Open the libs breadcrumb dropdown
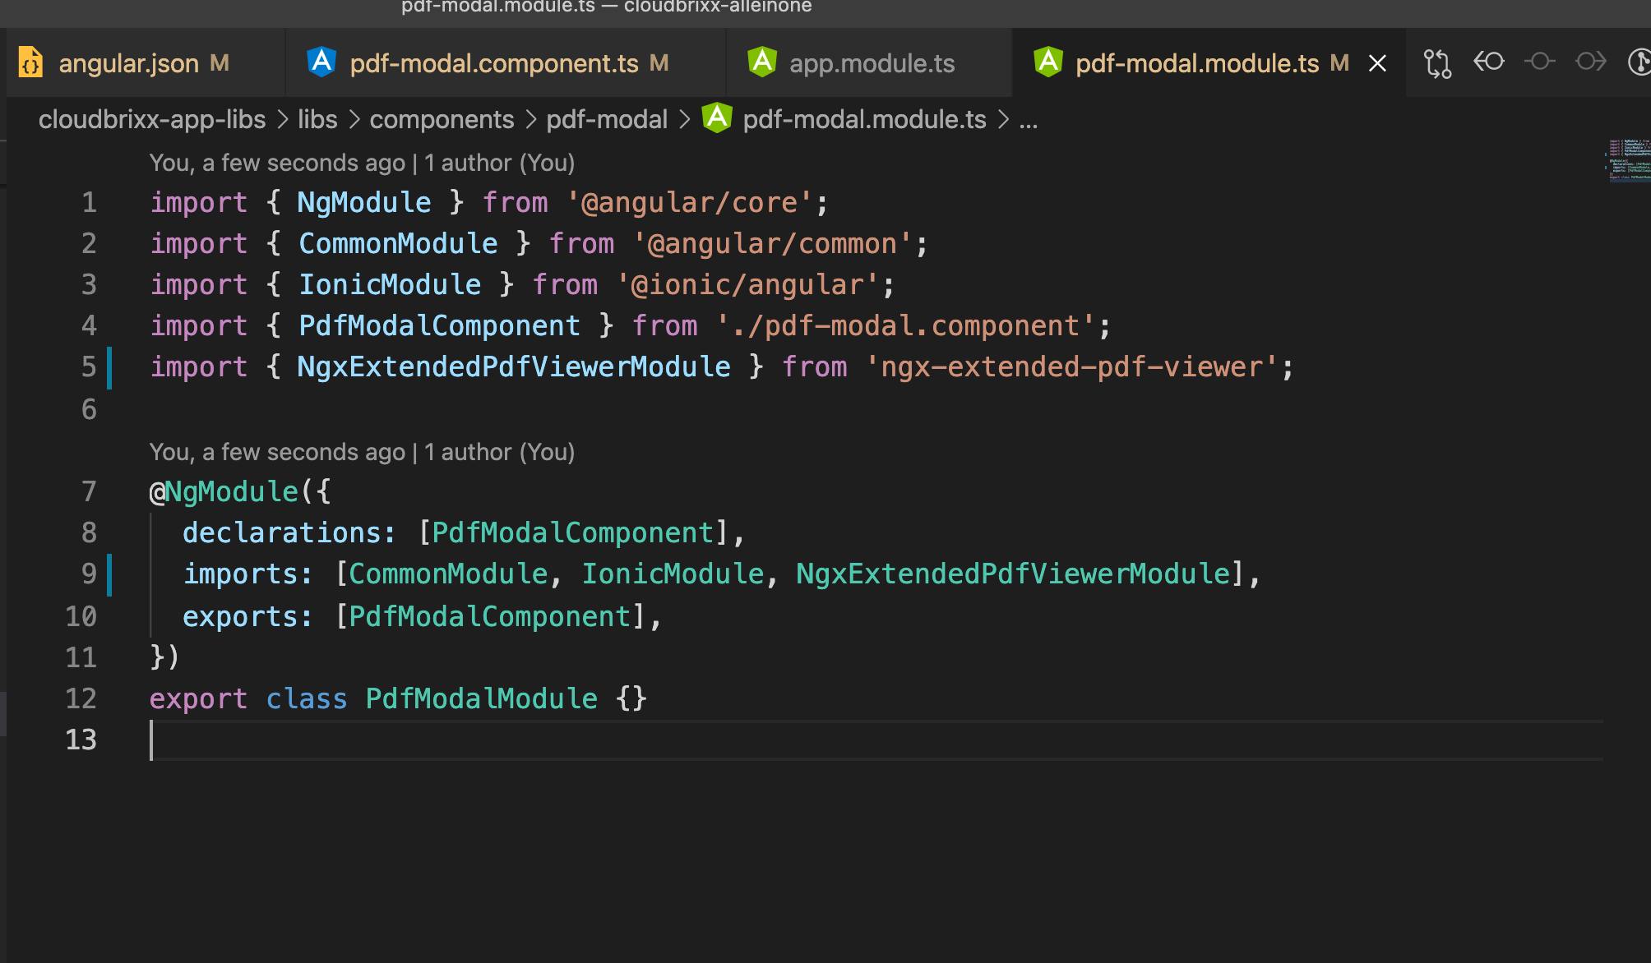Viewport: 1651px width, 963px height. pos(317,120)
